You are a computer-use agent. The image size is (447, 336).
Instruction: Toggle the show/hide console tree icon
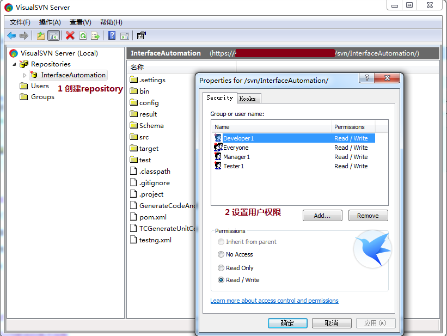pos(54,36)
